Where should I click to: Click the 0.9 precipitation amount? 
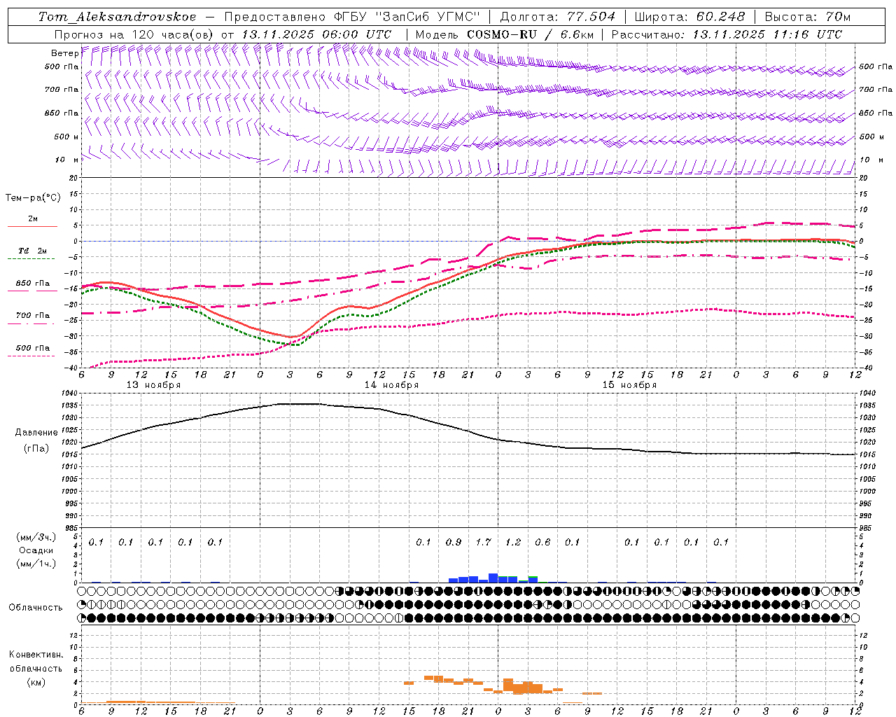pyautogui.click(x=454, y=543)
